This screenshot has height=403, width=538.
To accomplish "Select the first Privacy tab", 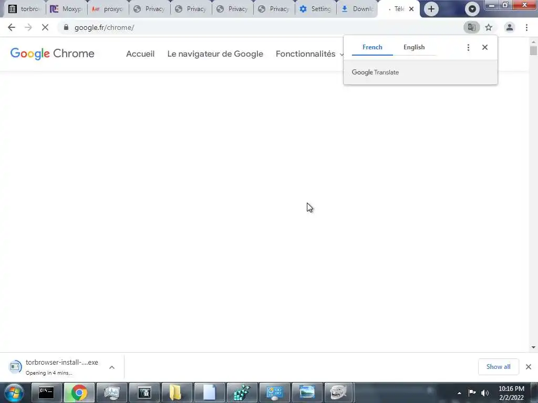I will tap(149, 9).
